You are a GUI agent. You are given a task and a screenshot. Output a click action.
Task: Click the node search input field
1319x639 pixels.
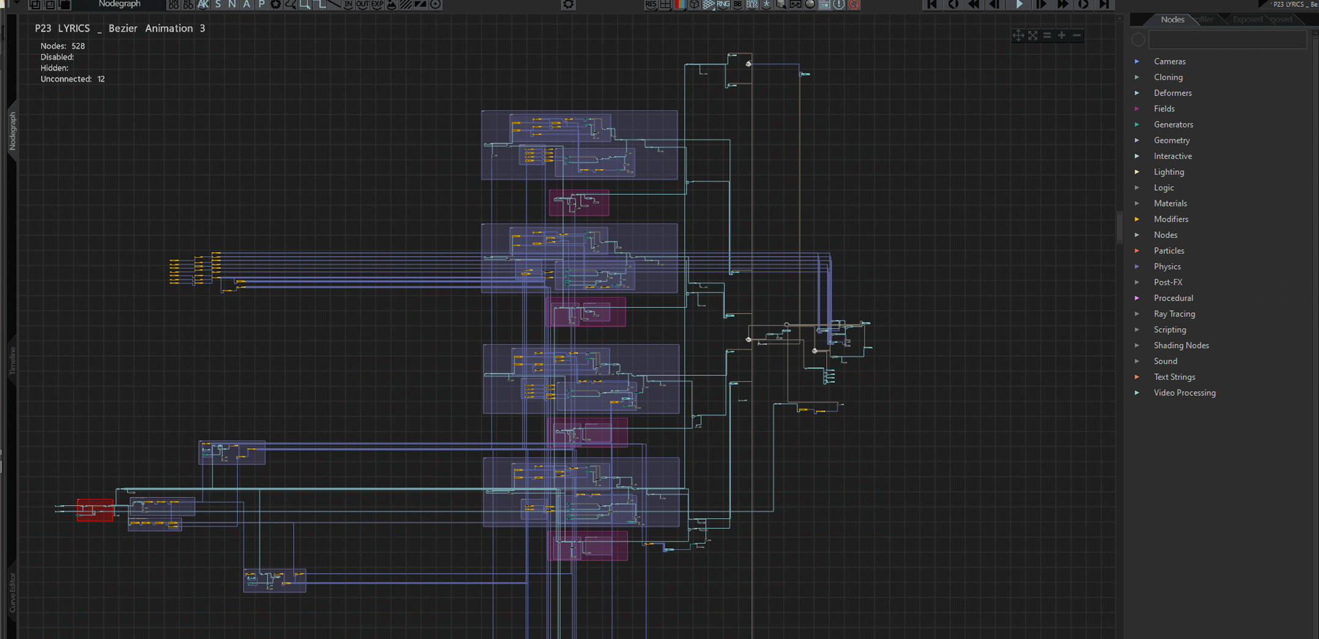coord(1227,40)
